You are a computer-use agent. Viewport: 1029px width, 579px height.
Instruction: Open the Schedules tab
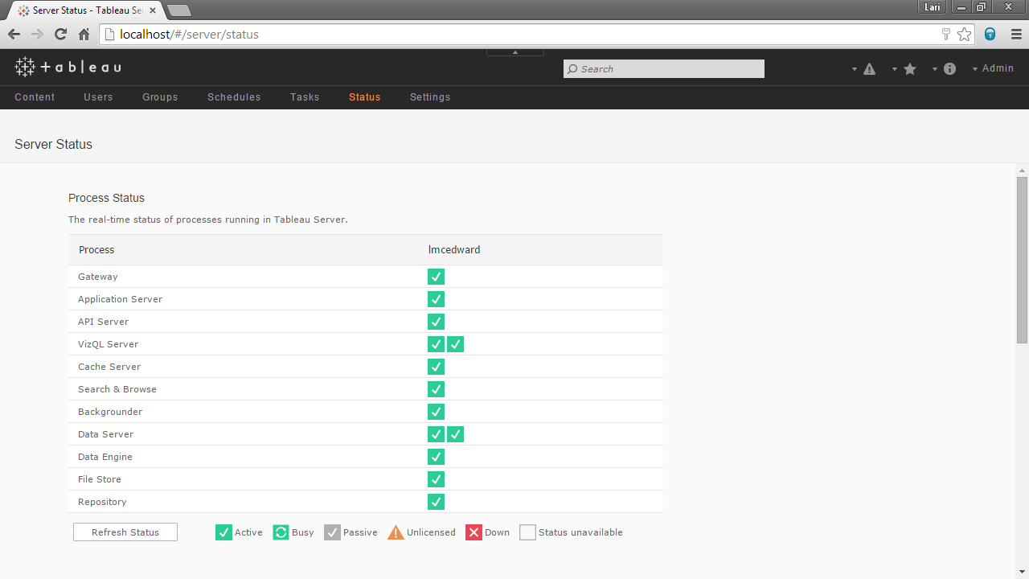tap(234, 97)
